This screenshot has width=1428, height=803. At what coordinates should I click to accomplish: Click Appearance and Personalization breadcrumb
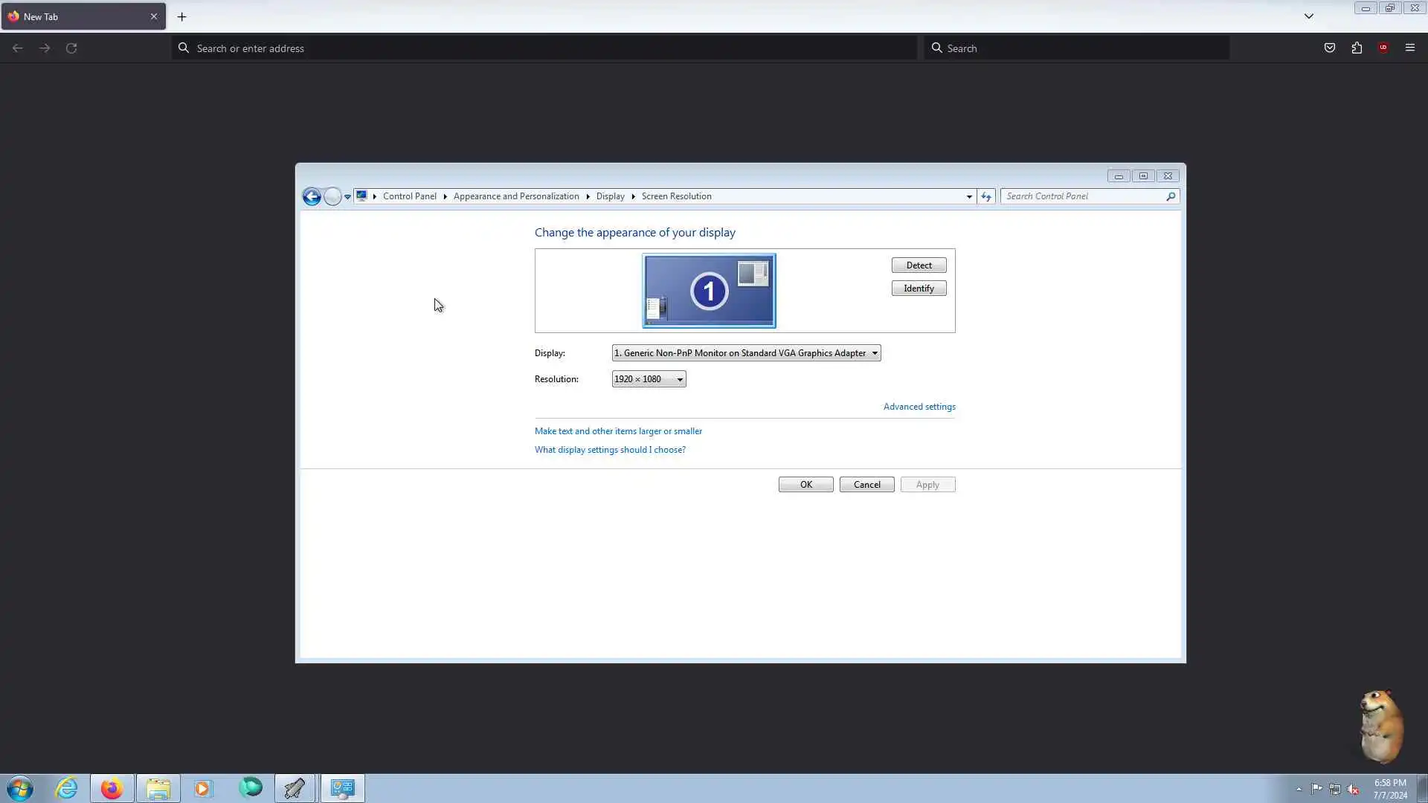tap(515, 196)
